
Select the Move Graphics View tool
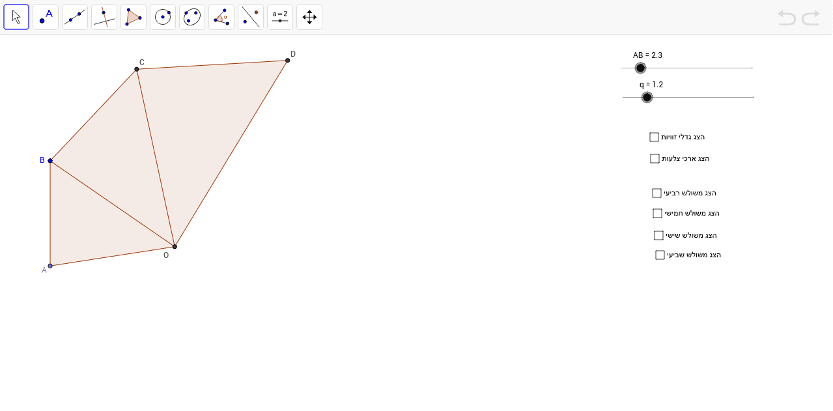(309, 17)
